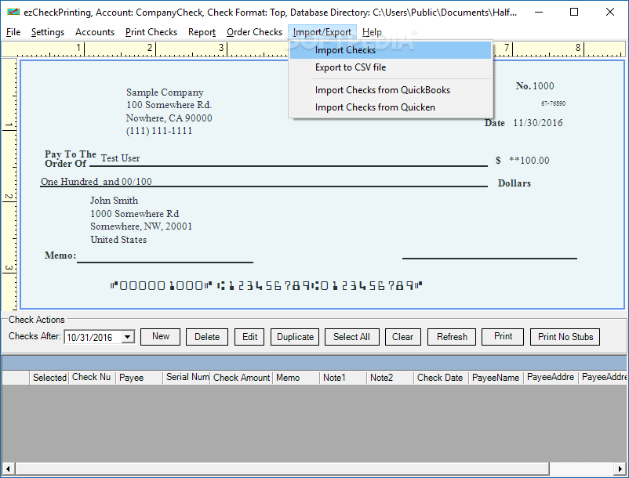The image size is (629, 478).
Task: Click the left arrow of horizontal scrollbar
Action: click(8, 469)
